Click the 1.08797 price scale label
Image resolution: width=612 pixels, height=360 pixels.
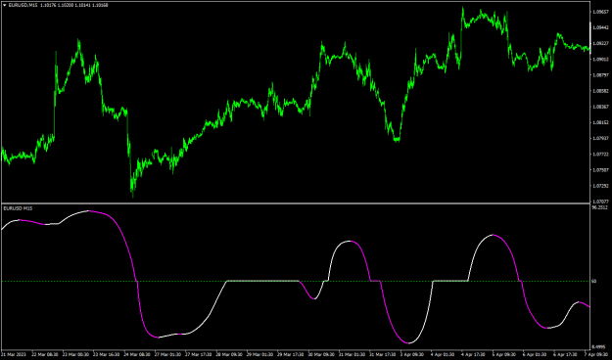600,75
